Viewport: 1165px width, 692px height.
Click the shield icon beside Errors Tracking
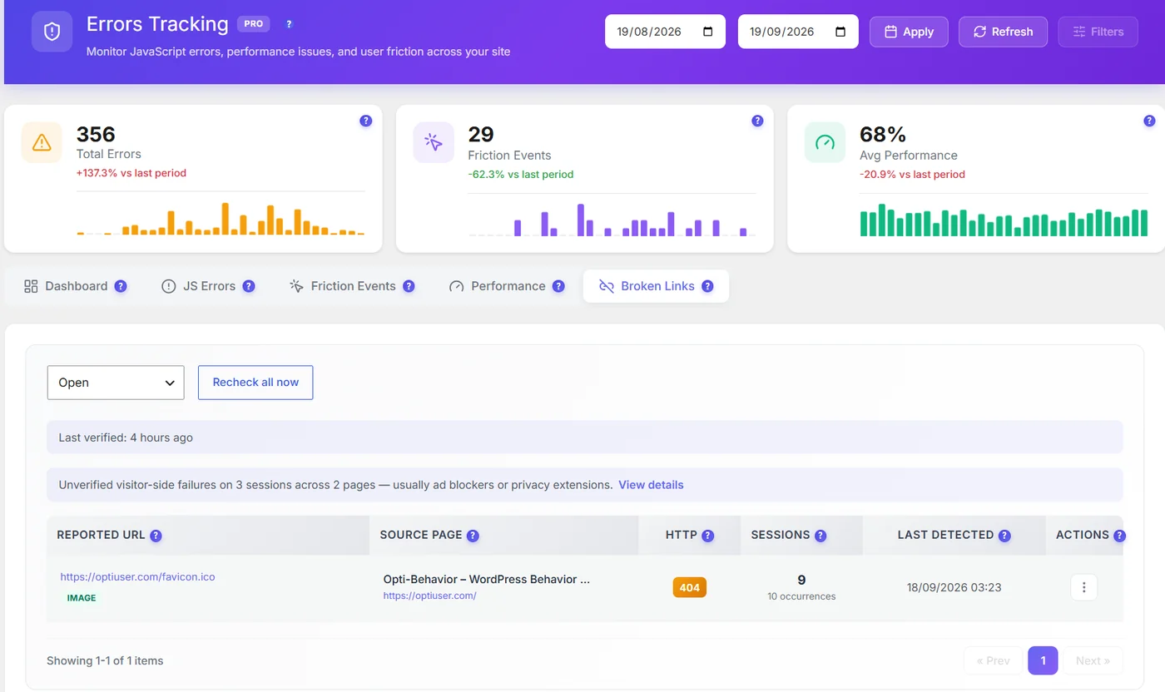tap(52, 32)
